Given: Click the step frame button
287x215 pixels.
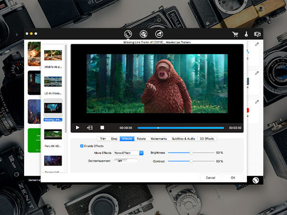Looking at the screenshot, I should click(90, 127).
